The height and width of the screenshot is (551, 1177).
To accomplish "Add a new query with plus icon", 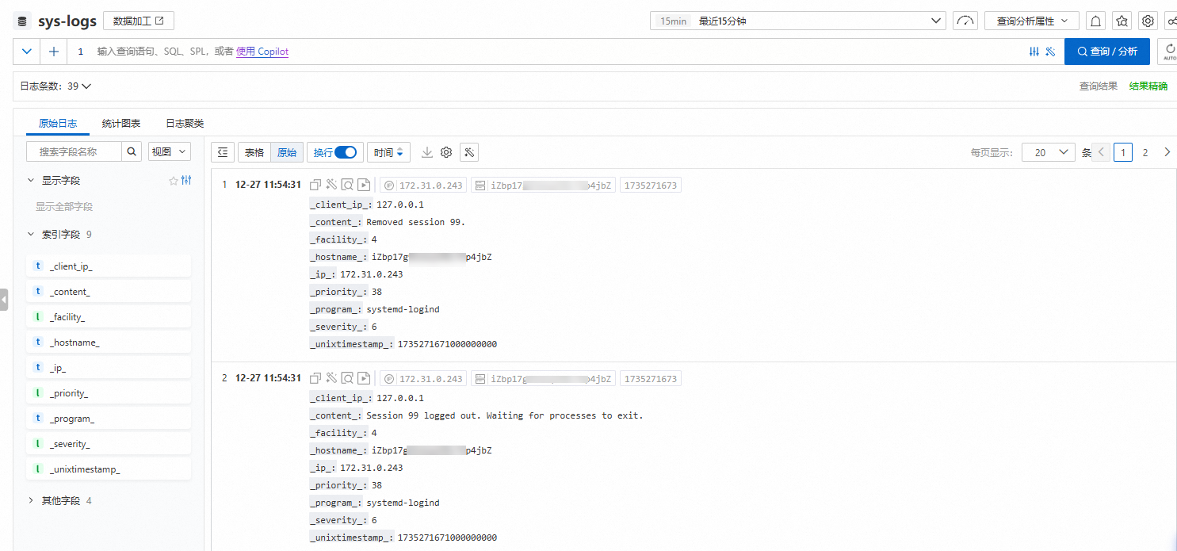I will point(53,52).
